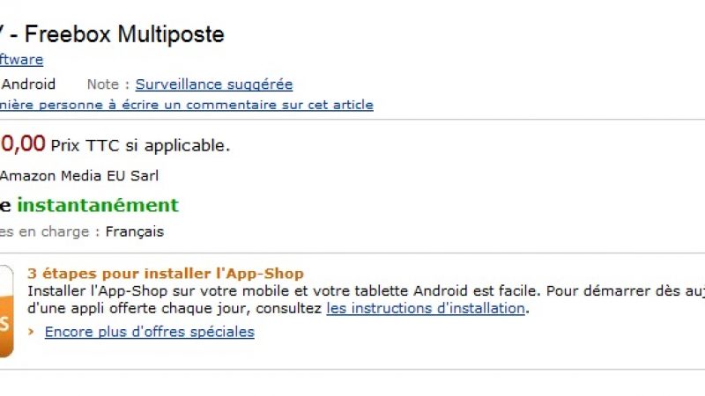Image resolution: width=705 pixels, height=396 pixels.
Task: Click the "Android" platform label
Action: [28, 84]
